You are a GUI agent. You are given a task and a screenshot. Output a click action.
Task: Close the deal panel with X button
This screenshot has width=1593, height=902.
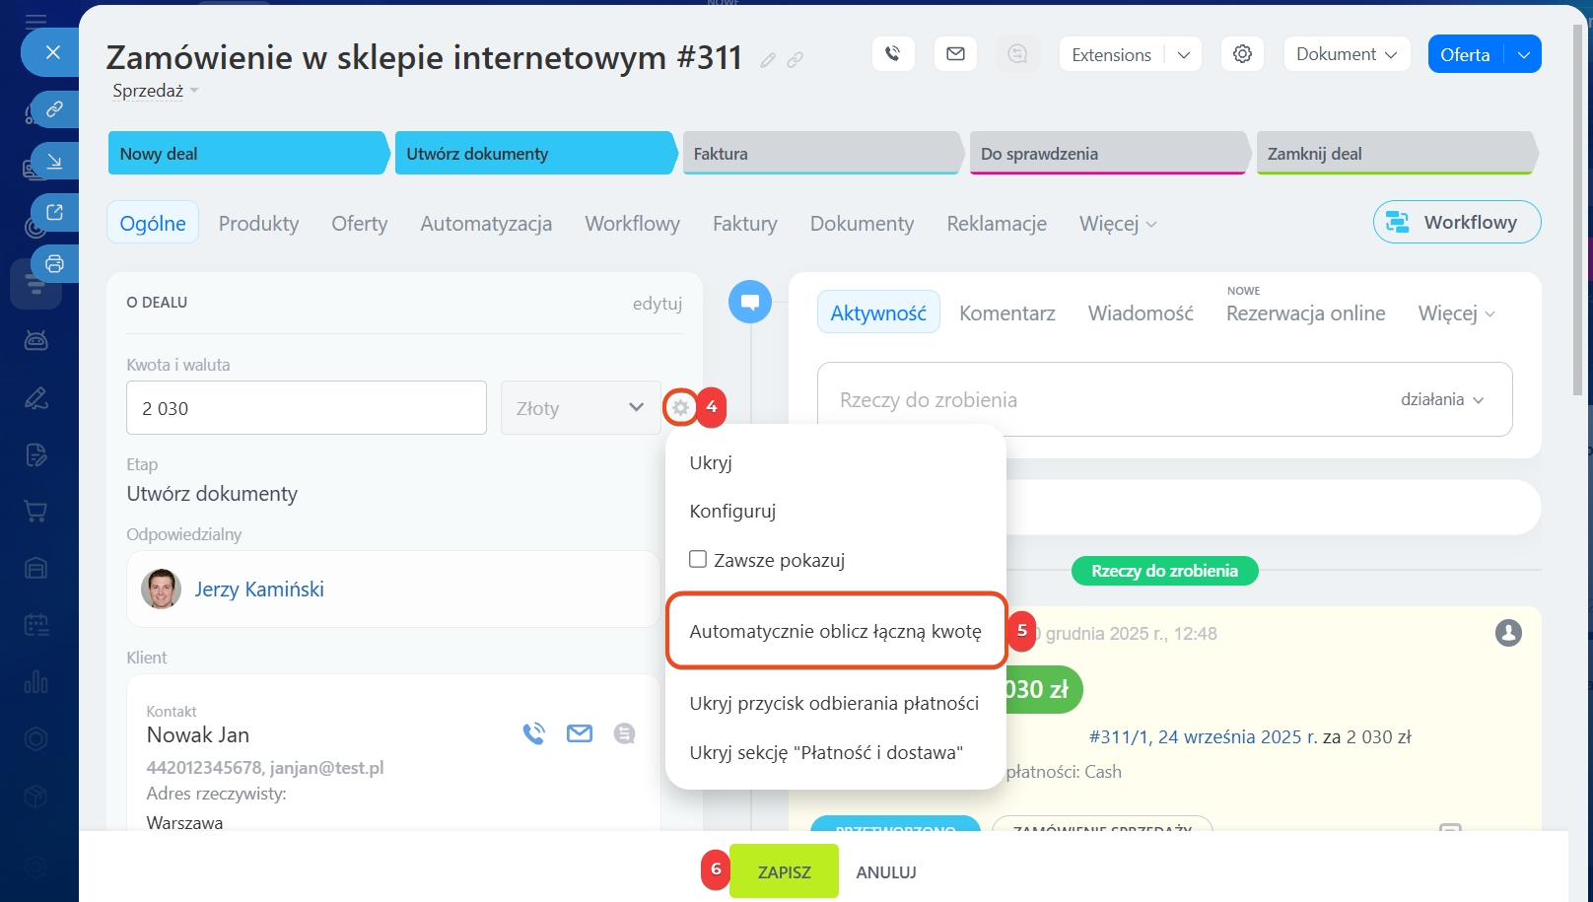[53, 52]
